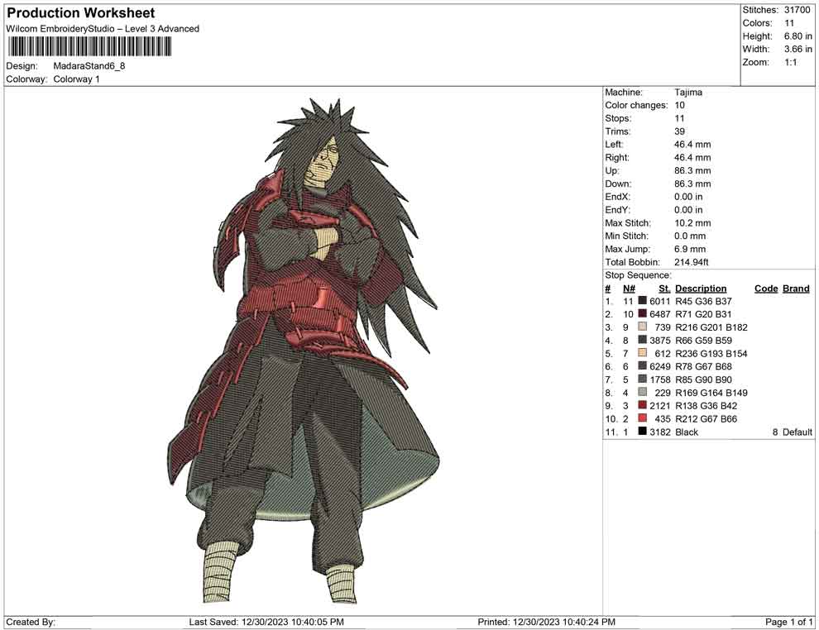
Task: Click 'Wilcom EmbroideryStudio – Level 3 Advanced' text
Action: pos(103,29)
